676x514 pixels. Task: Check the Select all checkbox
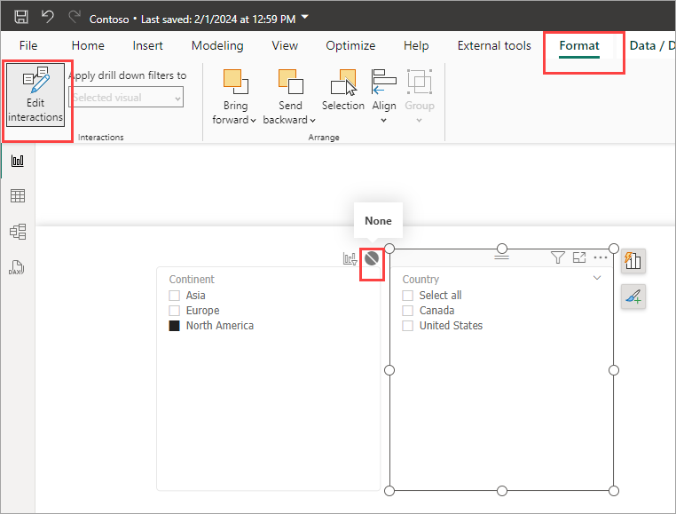[407, 296]
